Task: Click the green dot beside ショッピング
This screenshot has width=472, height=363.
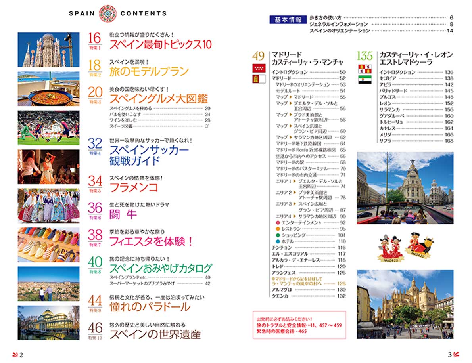Action: coord(278,235)
